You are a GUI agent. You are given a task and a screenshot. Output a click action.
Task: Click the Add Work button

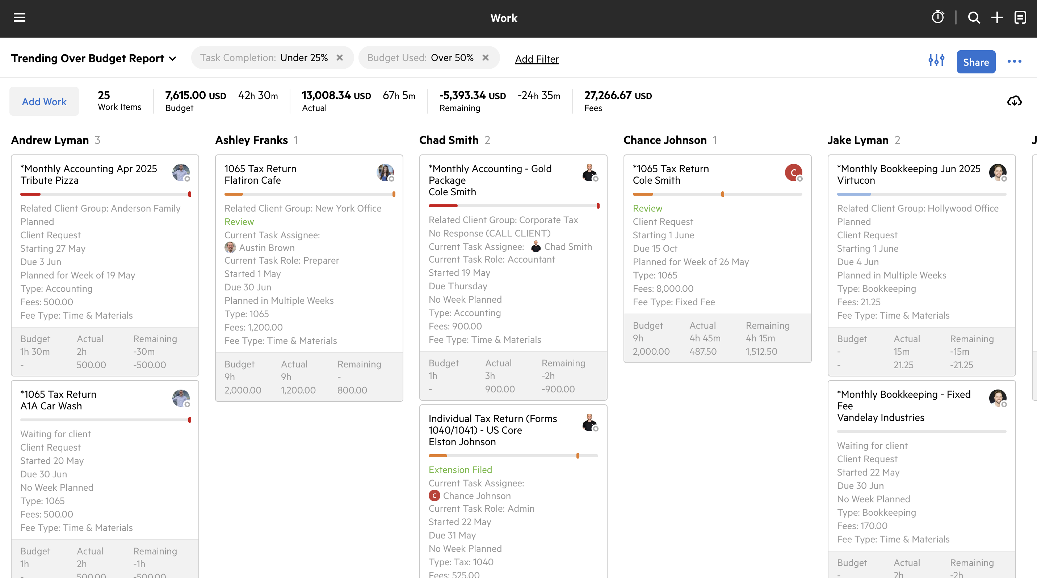coord(44,102)
